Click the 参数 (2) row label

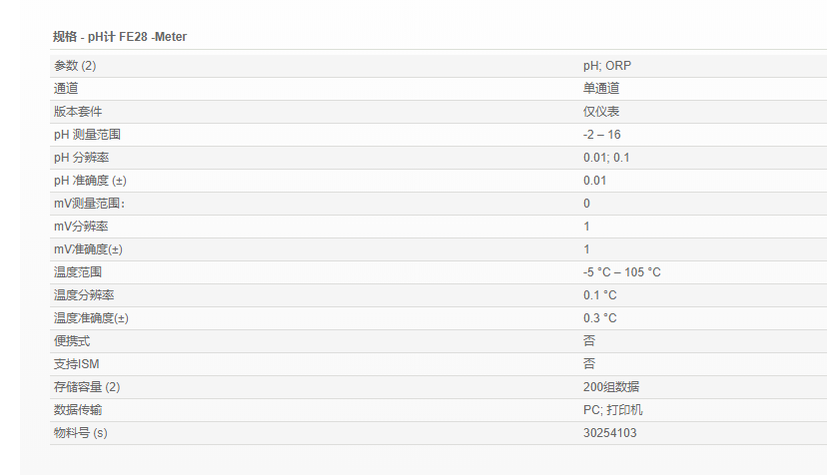click(x=75, y=66)
